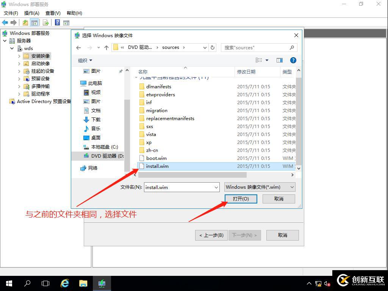Image resolution: width=388 pixels, height=291 pixels.
Task: Open the properties toolbar icon next to Help
Action: coord(66,22)
